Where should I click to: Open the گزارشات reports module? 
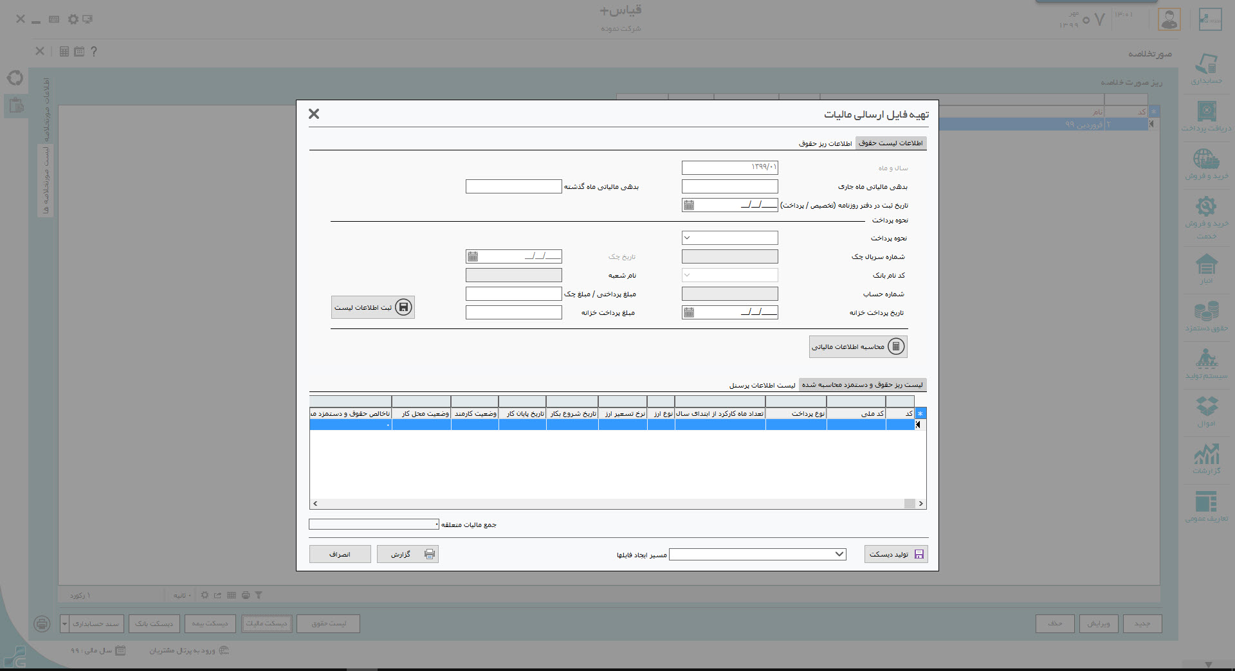pyautogui.click(x=1206, y=458)
